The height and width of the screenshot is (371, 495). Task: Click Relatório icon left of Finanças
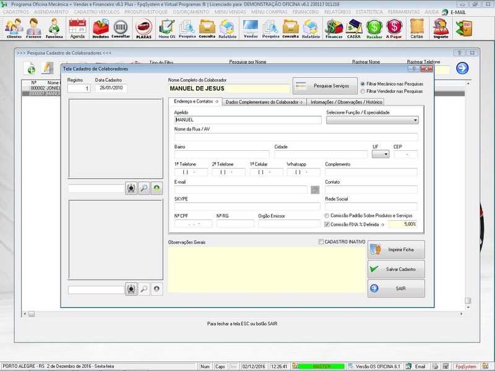tap(311, 28)
